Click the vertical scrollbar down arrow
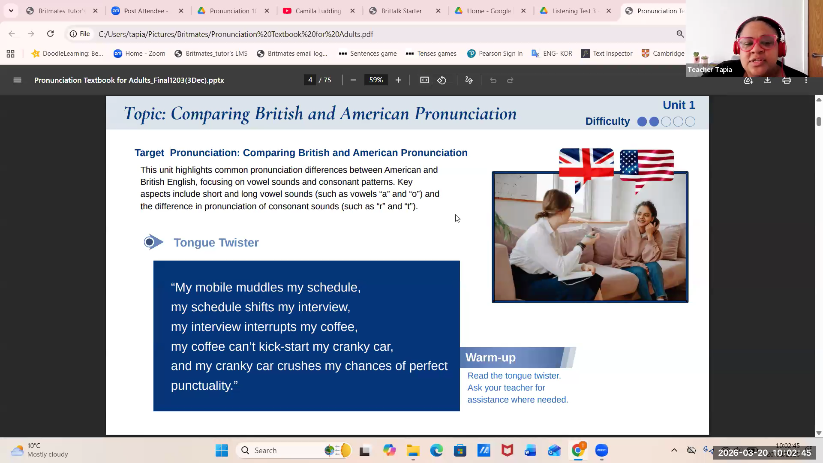Viewport: 823px width, 463px height. click(819, 433)
